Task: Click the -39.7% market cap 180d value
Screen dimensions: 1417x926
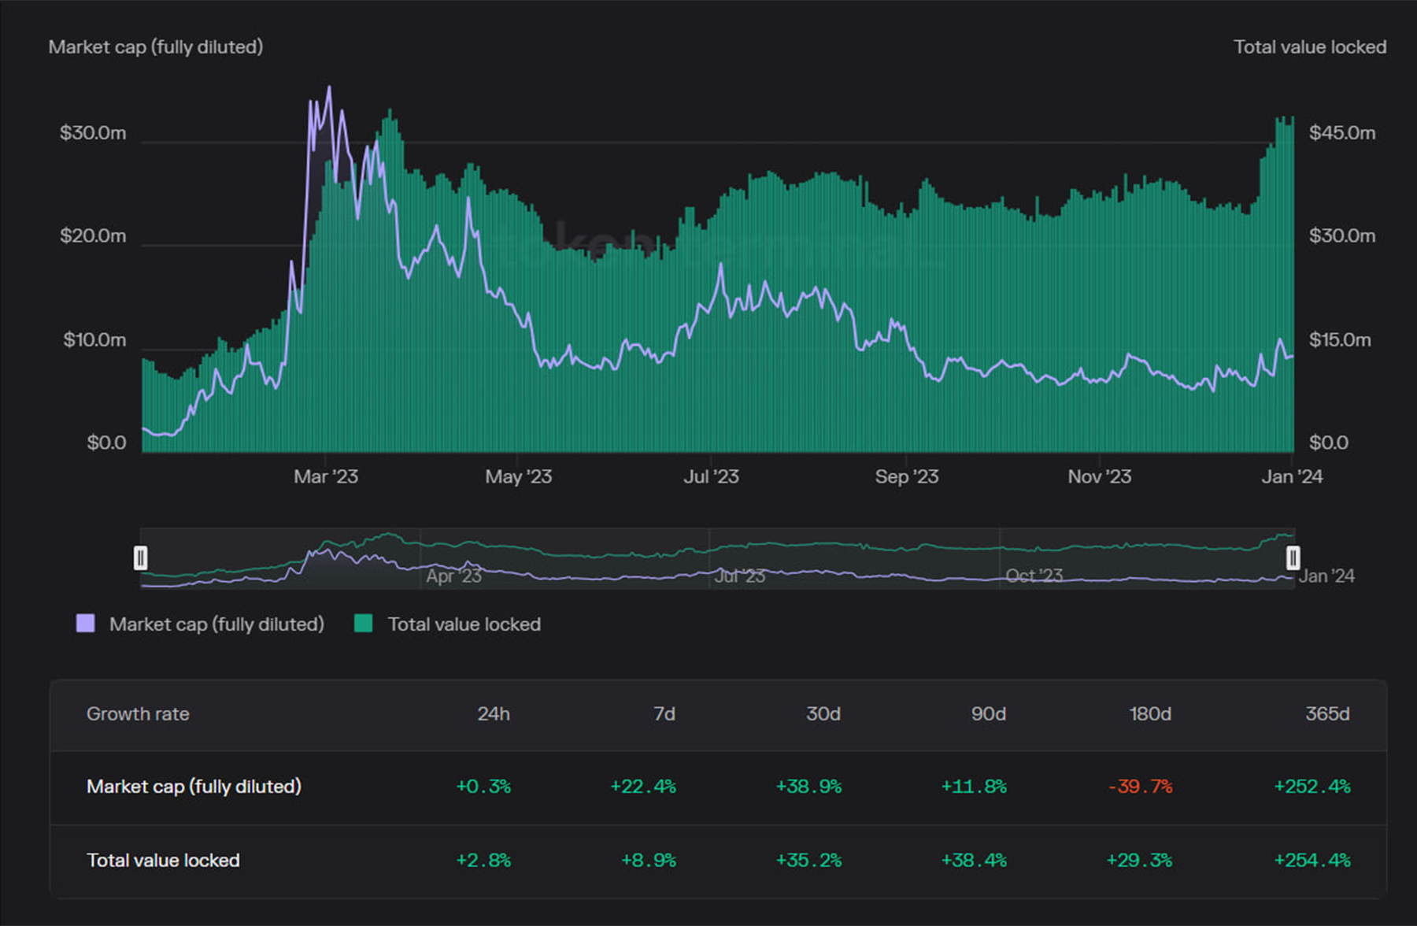Action: pos(1140,787)
